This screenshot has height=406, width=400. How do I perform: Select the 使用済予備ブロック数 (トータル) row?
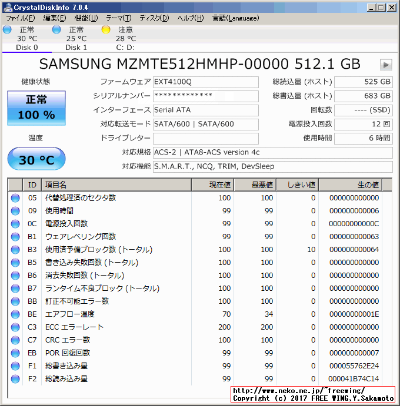tap(196, 250)
